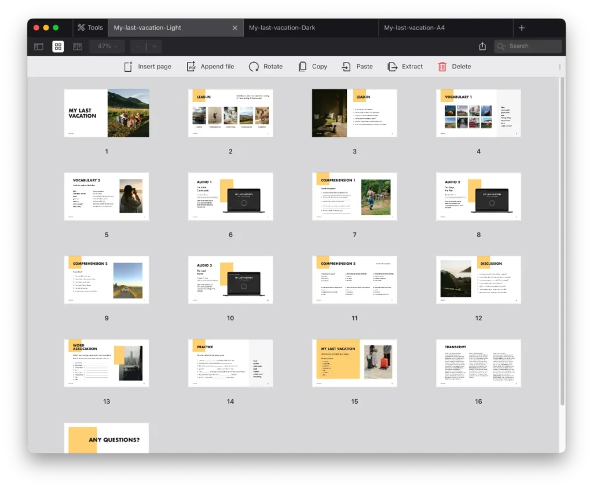Open the Share icon menu
Viewport: 593px width, 489px height.
click(x=482, y=46)
